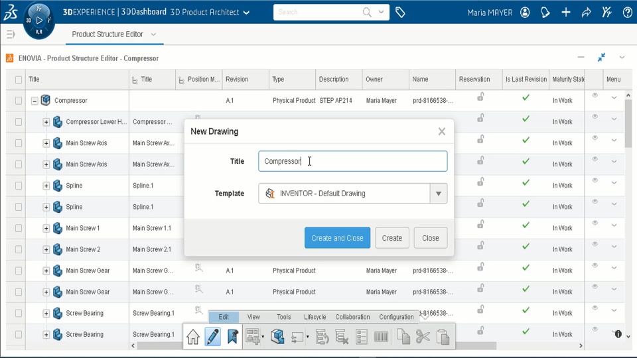Image resolution: width=637 pixels, height=358 pixels.
Task: Open the widget menu chevron at top right
Action: 622,58
